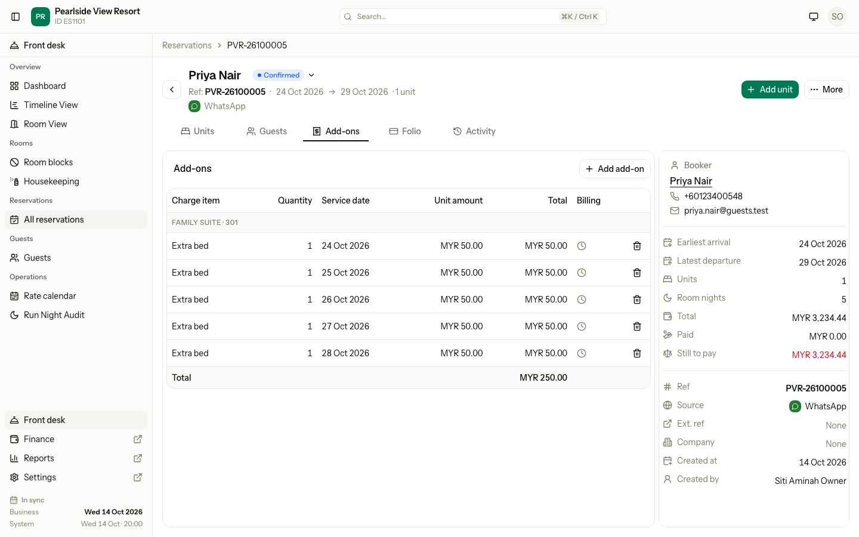Open the More actions menu
Viewport: 859px width, 537px height.
click(x=827, y=89)
